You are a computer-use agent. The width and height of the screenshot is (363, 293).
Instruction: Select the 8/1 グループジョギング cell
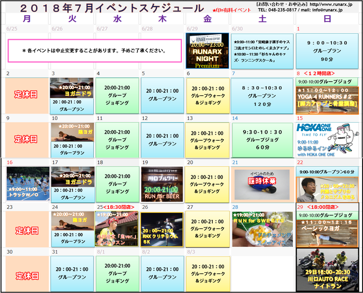pos(117,274)
